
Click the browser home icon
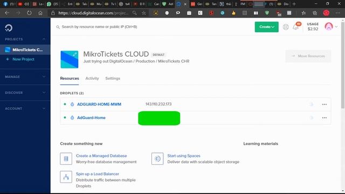[x=40, y=13]
